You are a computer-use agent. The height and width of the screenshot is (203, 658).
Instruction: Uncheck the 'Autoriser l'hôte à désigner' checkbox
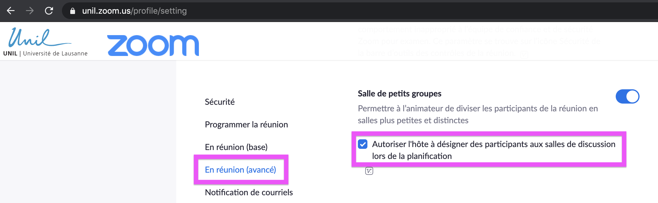pyautogui.click(x=363, y=144)
